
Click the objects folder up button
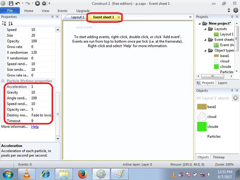pos(235,98)
